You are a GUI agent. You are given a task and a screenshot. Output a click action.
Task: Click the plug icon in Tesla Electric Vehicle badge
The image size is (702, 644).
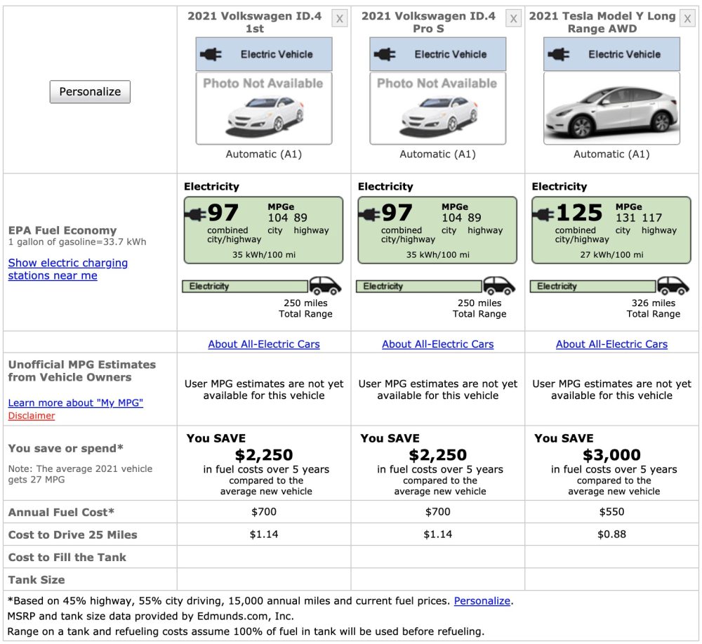559,54
